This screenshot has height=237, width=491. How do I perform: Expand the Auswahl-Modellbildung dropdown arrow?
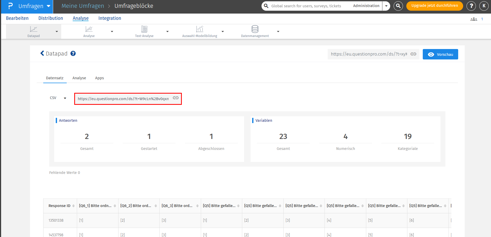223,32
